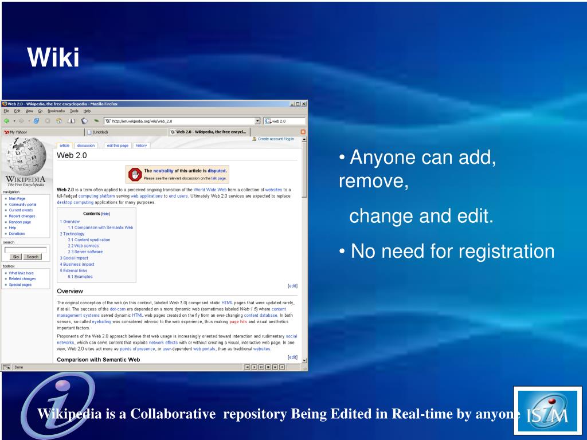This screenshot has width=587, height=440.
Task: Click the ISIM logo in the slide corner
Action: point(547,411)
